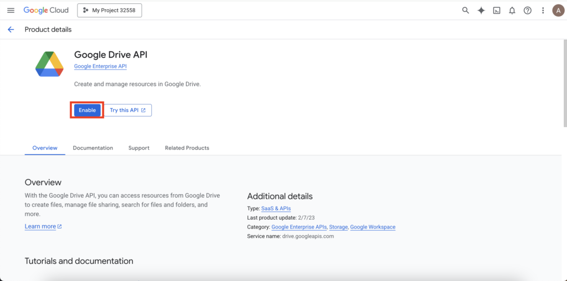The image size is (567, 281).
Task: Open the main navigation hamburger menu
Action: click(x=11, y=10)
